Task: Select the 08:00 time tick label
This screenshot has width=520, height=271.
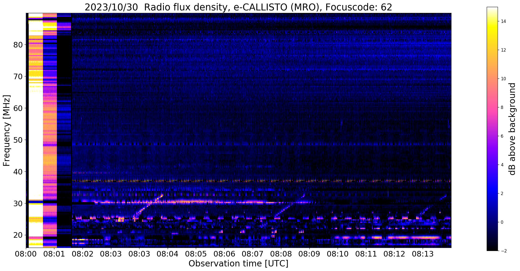Action: (x=26, y=254)
